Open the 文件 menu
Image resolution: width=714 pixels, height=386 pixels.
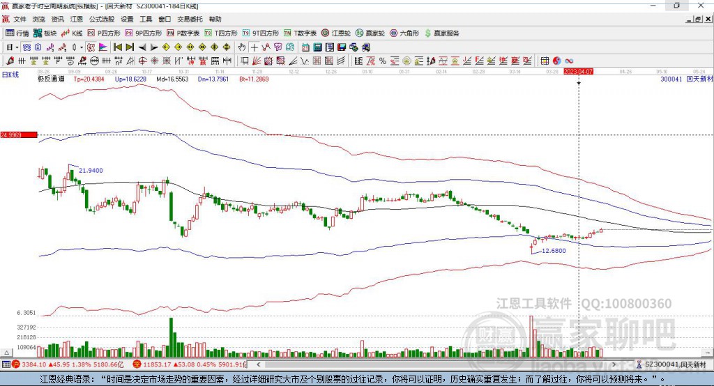click(x=20, y=19)
